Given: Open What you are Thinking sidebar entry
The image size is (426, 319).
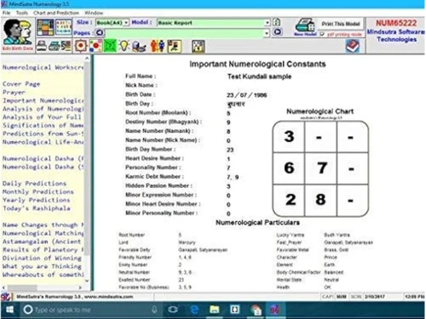Looking at the screenshot, I should 42,266.
